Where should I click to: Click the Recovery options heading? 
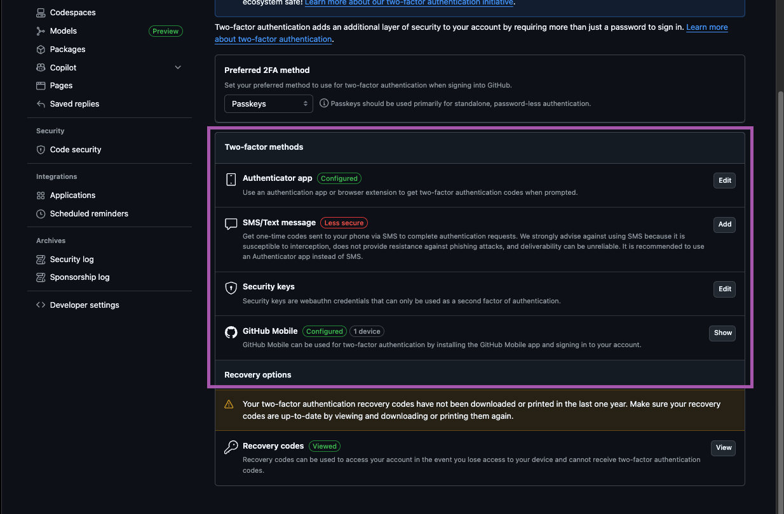[x=258, y=375]
